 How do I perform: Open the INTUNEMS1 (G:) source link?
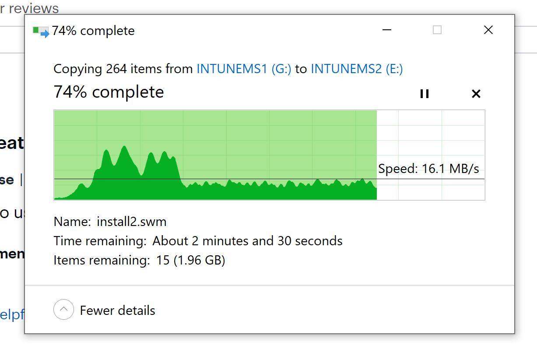pyautogui.click(x=244, y=69)
